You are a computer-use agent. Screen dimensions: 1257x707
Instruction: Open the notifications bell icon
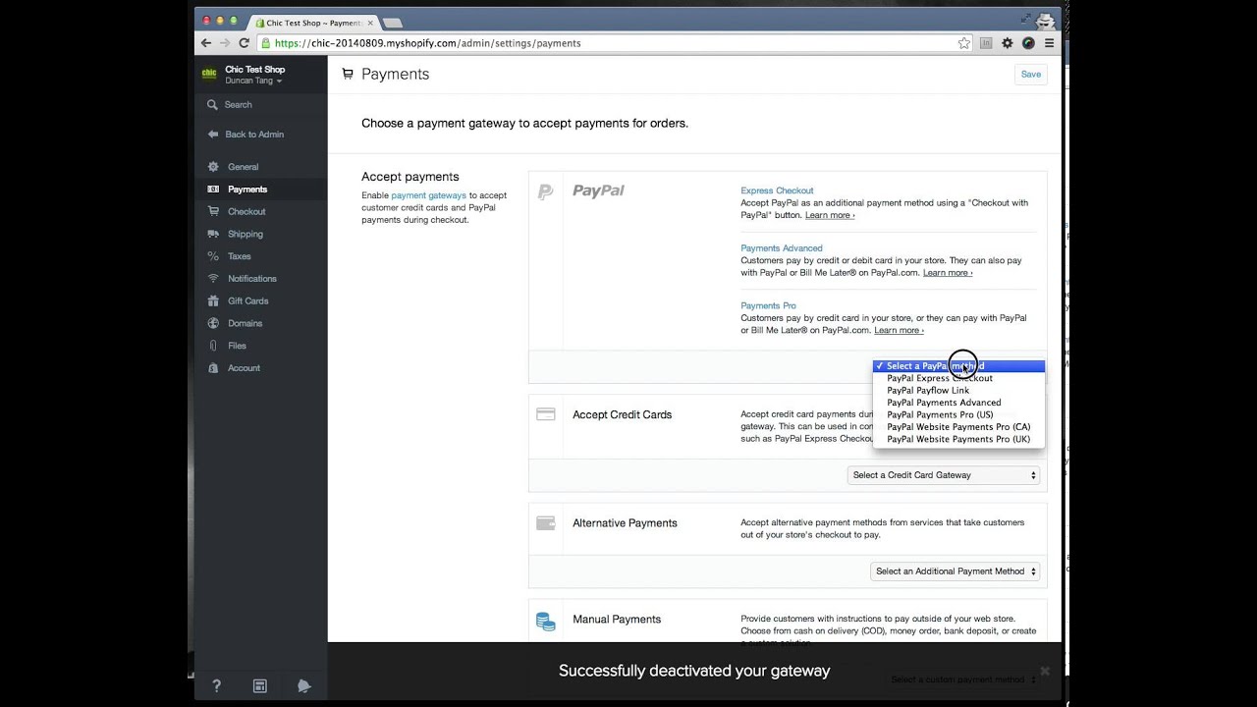pyautogui.click(x=304, y=686)
